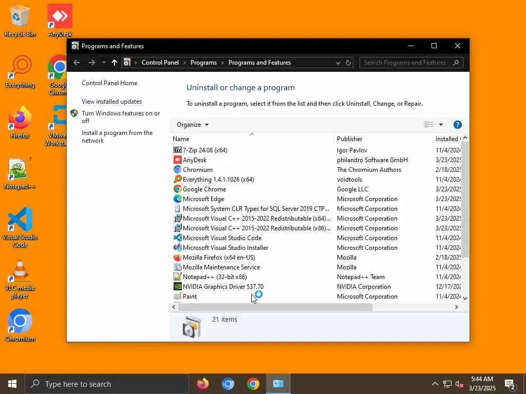Select the Chromium desktop shortcut

(20, 325)
